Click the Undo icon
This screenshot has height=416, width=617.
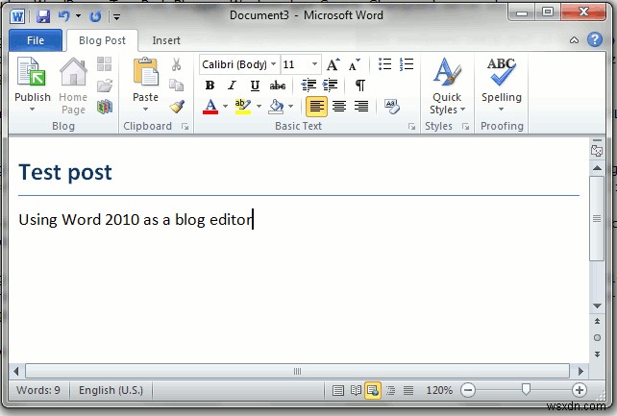click(63, 16)
